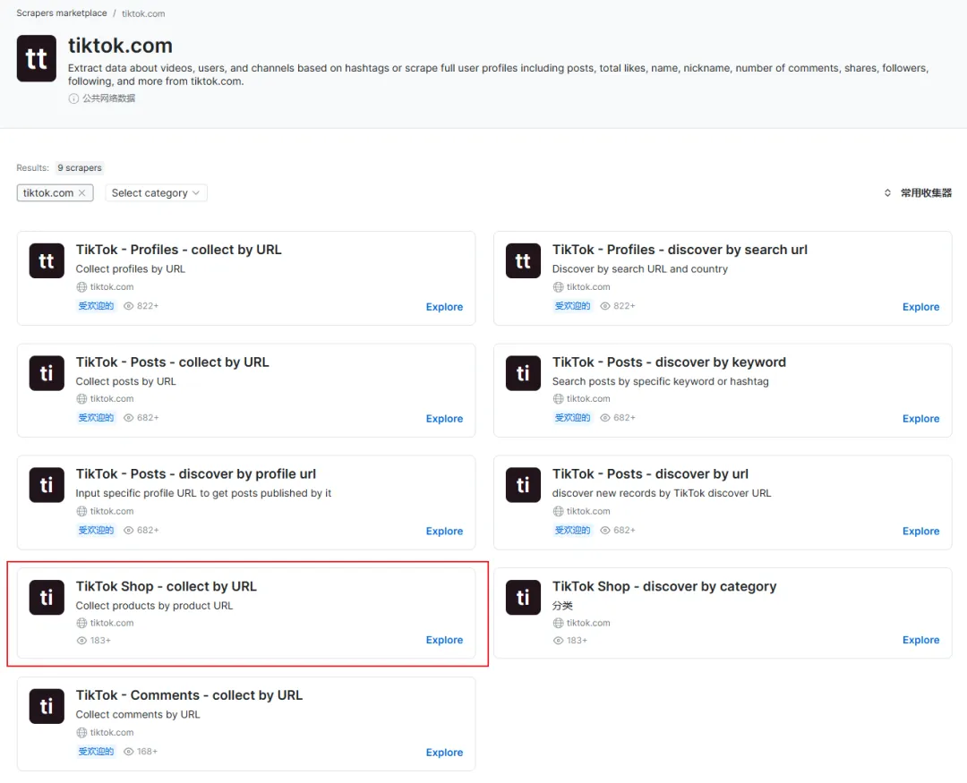Image resolution: width=967 pixels, height=783 pixels.
Task: Click globe icon in Shop discover by category card
Action: click(558, 624)
